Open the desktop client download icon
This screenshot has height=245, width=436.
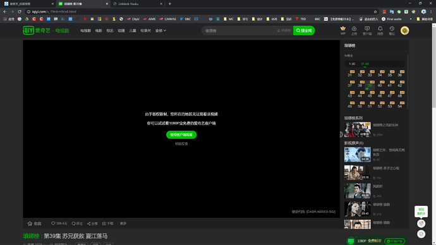(x=367, y=30)
